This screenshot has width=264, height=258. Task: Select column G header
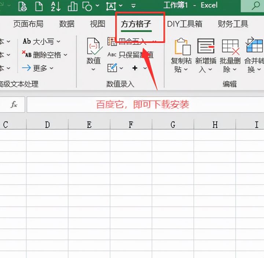click(x=173, y=125)
